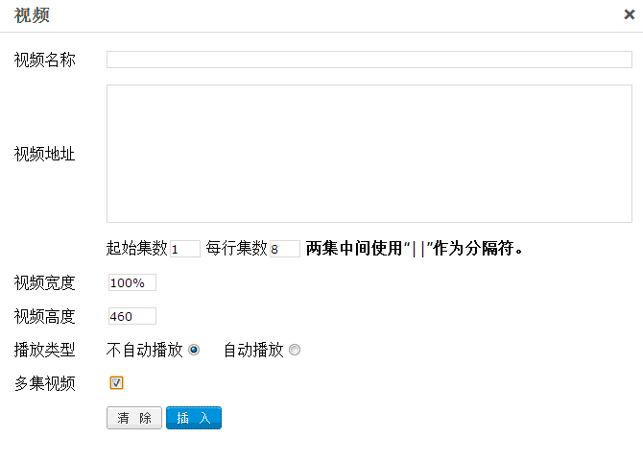Viewport: 643px width, 463px height.
Task: Click the 多集视频 label text
Action: (x=44, y=382)
